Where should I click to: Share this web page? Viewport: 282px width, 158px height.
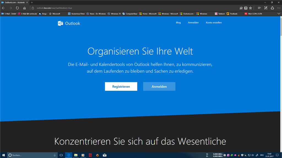click(x=272, y=8)
